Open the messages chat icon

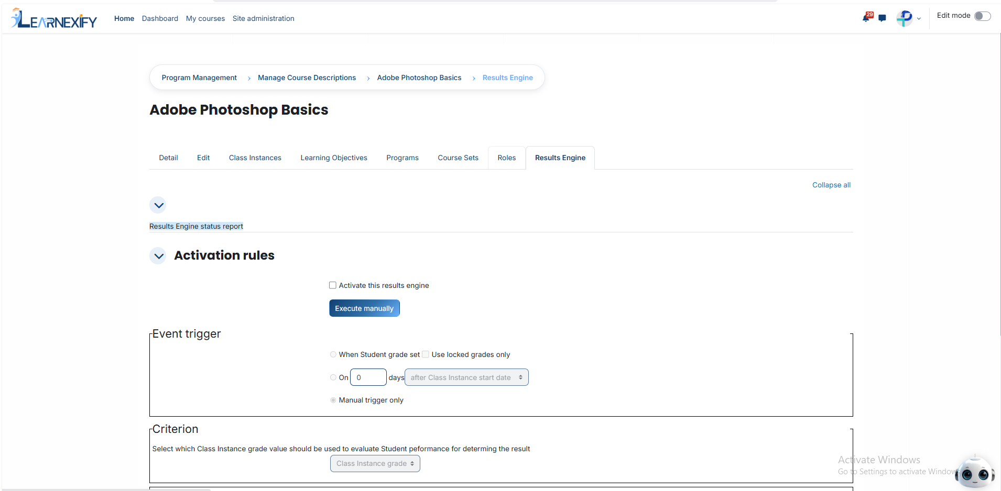coord(883,18)
